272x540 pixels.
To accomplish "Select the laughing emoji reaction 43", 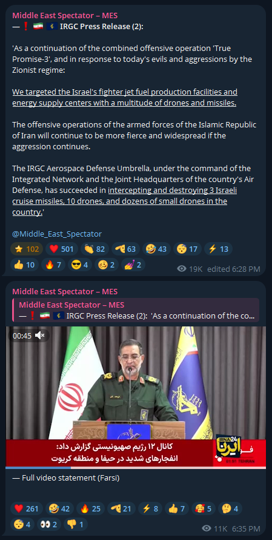I will 156,249.
